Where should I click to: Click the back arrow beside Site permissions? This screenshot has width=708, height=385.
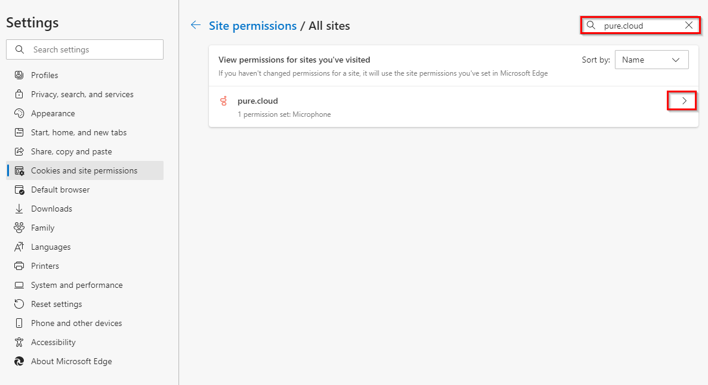(195, 25)
